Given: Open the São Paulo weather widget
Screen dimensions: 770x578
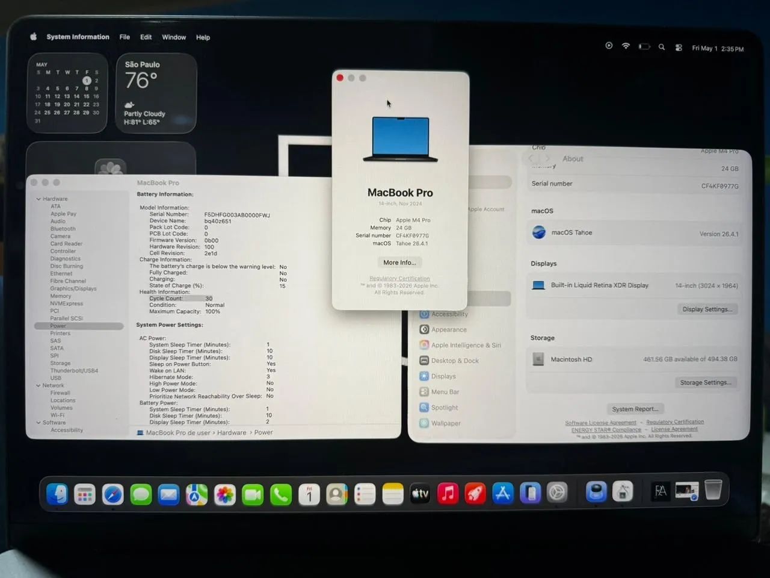Looking at the screenshot, I should click(156, 93).
